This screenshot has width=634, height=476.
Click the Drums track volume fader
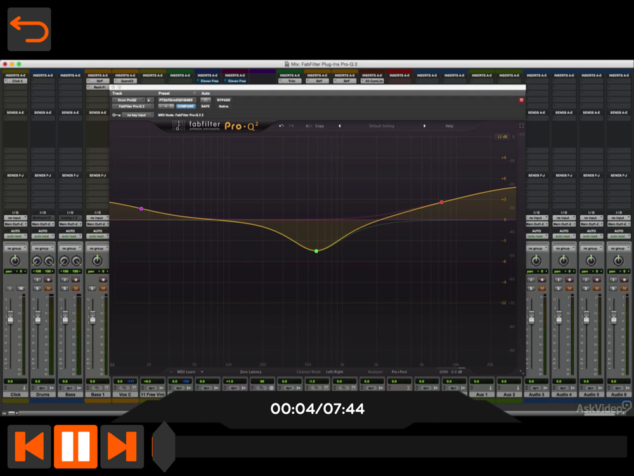tap(37, 317)
